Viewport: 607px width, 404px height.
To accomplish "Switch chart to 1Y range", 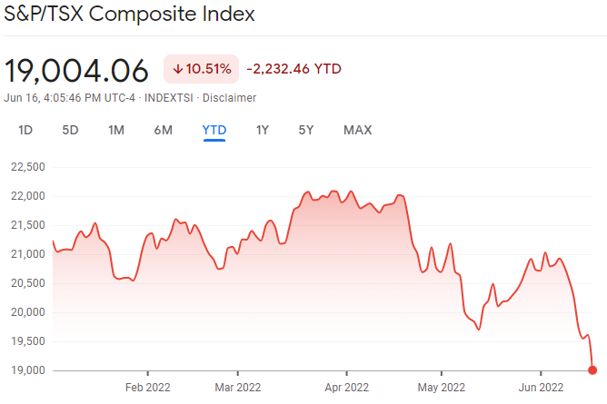I will [263, 130].
